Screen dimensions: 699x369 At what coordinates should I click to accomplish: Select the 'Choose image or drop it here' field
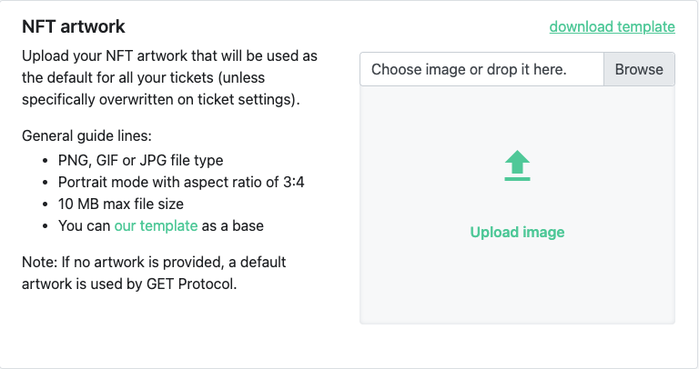pos(481,69)
